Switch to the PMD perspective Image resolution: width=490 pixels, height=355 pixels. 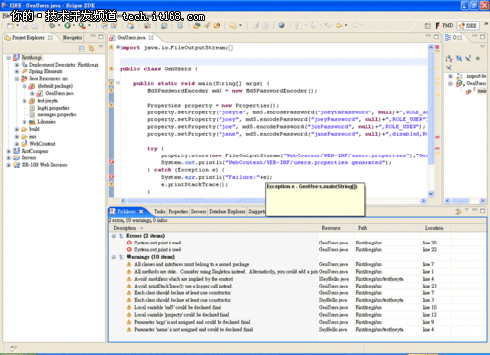click(444, 25)
